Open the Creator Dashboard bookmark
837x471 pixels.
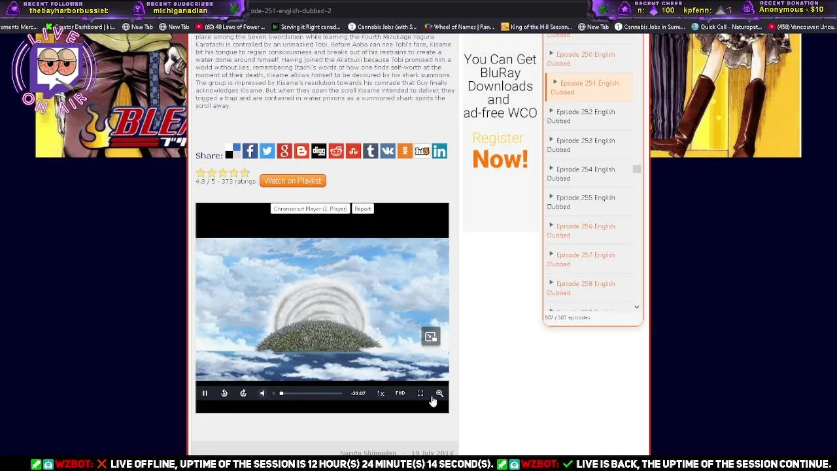80,27
